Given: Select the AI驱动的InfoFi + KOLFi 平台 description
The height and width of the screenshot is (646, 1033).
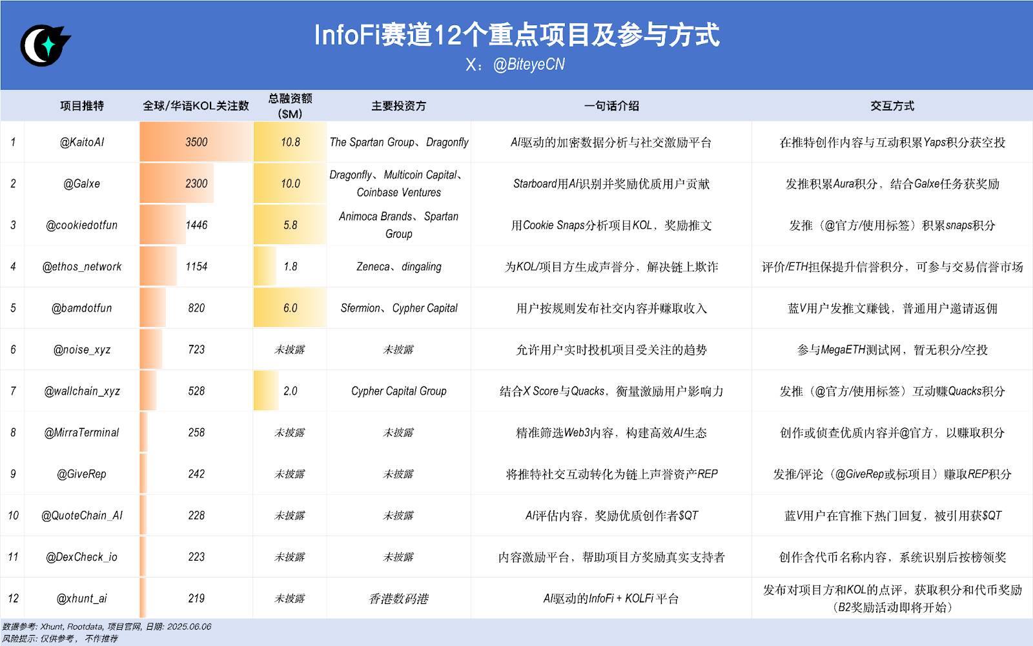Looking at the screenshot, I should pos(611,598).
